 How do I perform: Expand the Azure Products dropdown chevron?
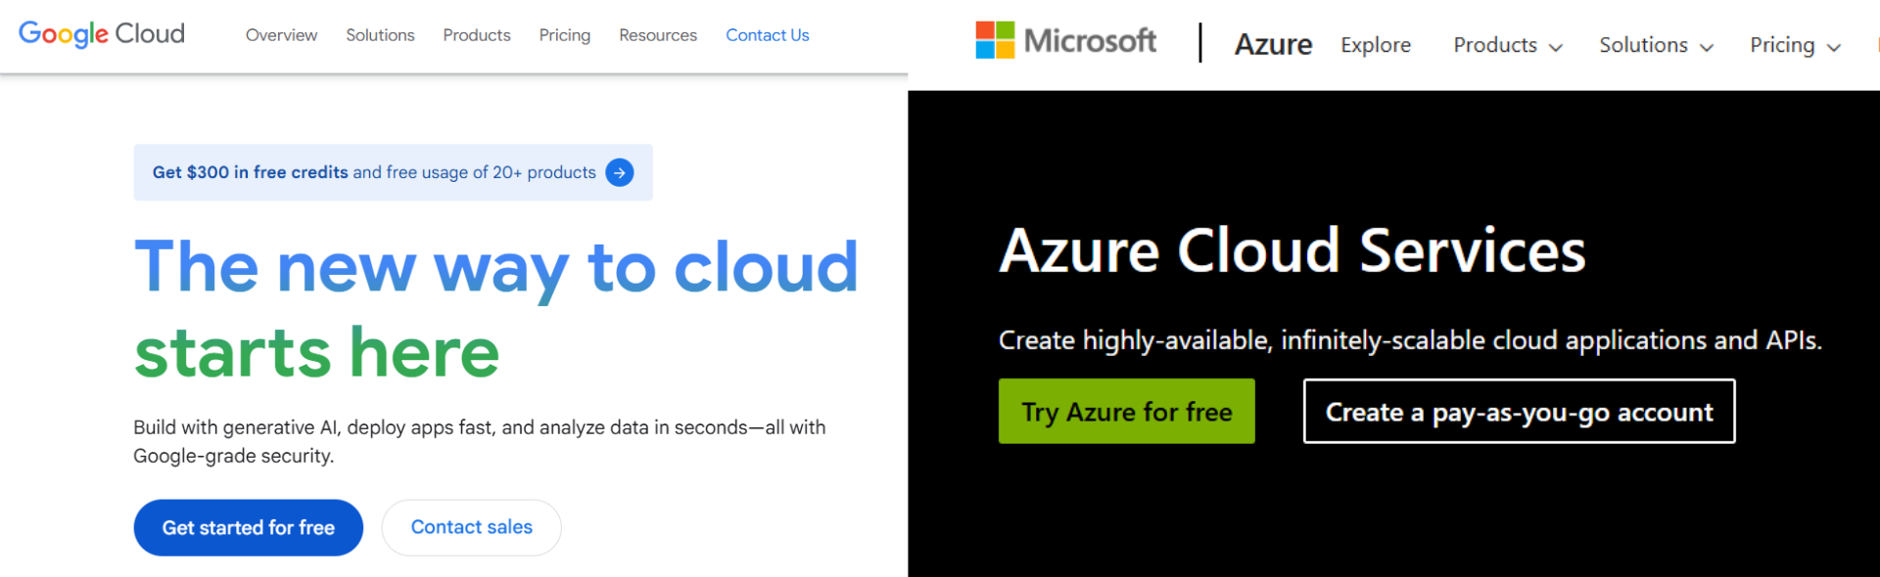[x=1556, y=47]
